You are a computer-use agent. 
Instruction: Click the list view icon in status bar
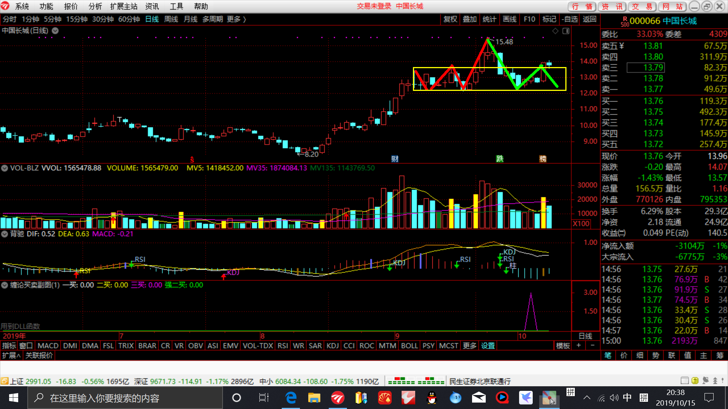pos(684,381)
